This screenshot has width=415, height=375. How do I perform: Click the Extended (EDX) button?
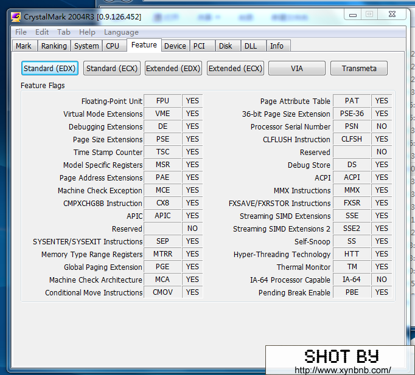point(173,69)
